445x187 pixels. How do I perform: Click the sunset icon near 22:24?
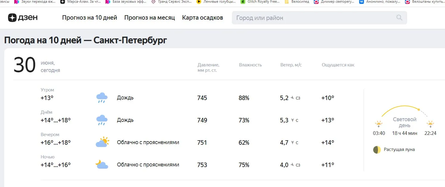(x=430, y=123)
